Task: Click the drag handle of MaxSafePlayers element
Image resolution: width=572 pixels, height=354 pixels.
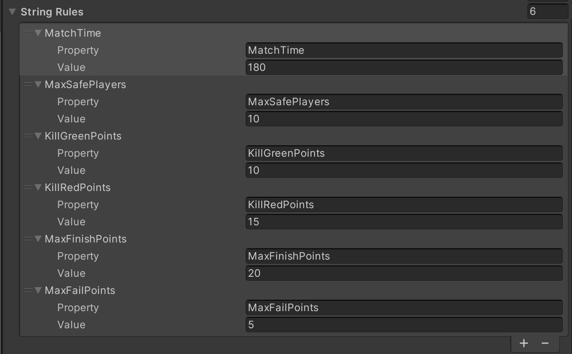Action: [28, 85]
